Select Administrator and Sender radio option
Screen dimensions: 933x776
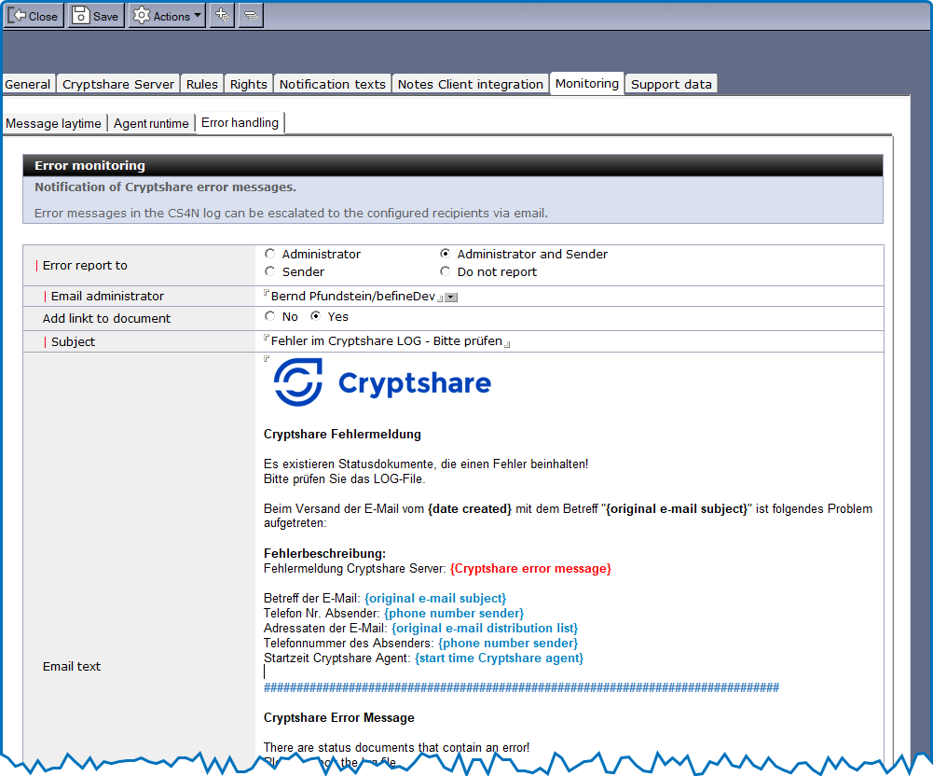(446, 254)
